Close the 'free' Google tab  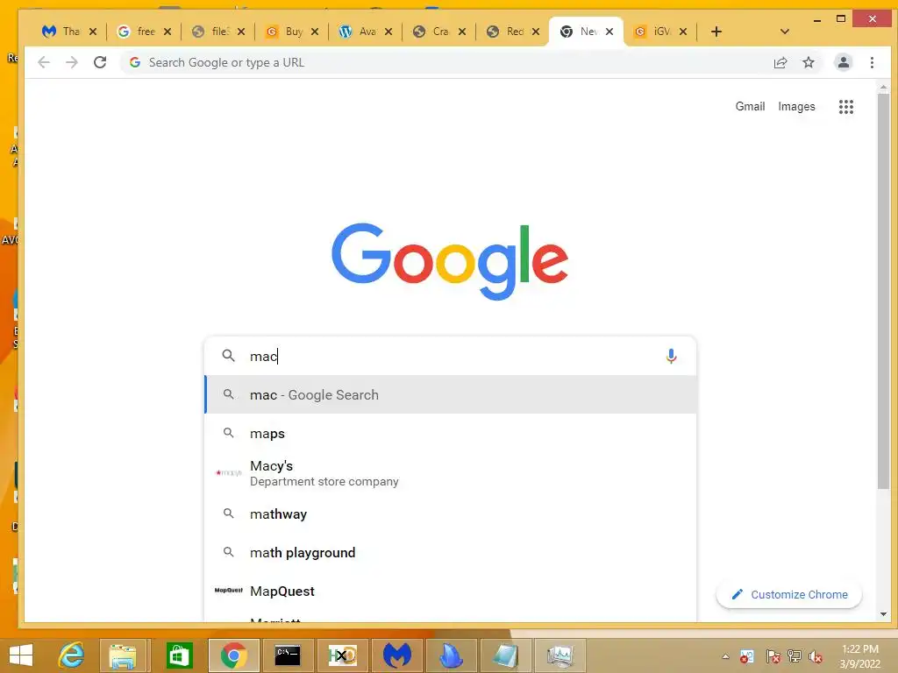(167, 32)
